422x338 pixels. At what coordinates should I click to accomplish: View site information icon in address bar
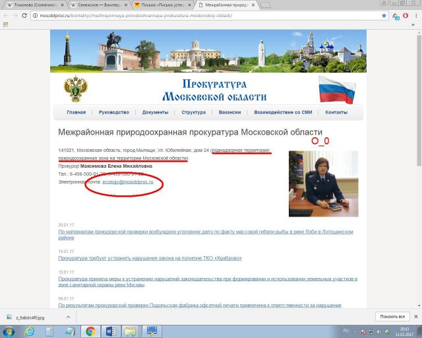[35, 16]
